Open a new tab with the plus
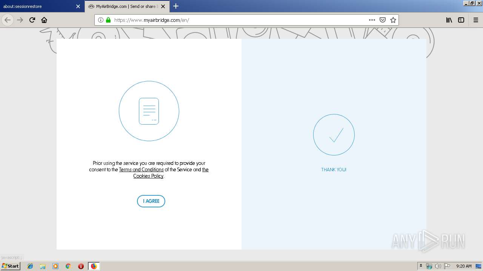This screenshot has height=271, width=483. point(176,6)
